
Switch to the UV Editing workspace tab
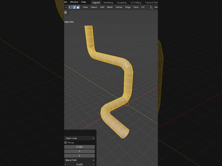coord(136,2)
